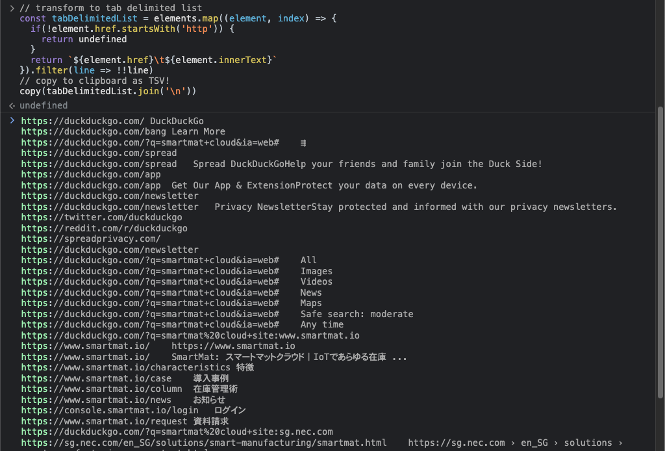Click the https://twitter.com/duckduckgo line
Screen dimensions: 665x451
tap(102, 217)
